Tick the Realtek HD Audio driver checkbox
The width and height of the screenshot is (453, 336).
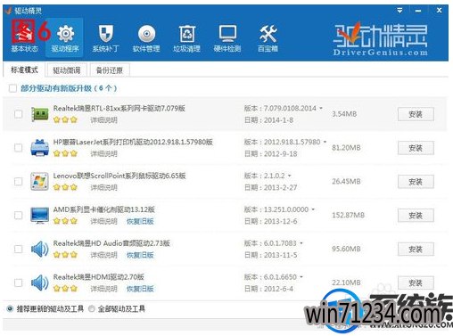(19, 249)
